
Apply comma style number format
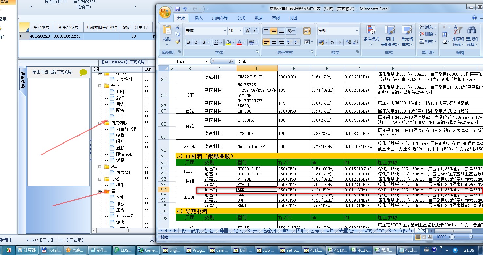(340, 42)
